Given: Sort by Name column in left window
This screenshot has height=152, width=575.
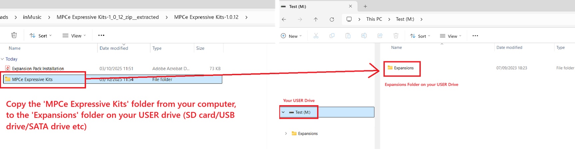Looking at the screenshot, I should tap(15, 48).
